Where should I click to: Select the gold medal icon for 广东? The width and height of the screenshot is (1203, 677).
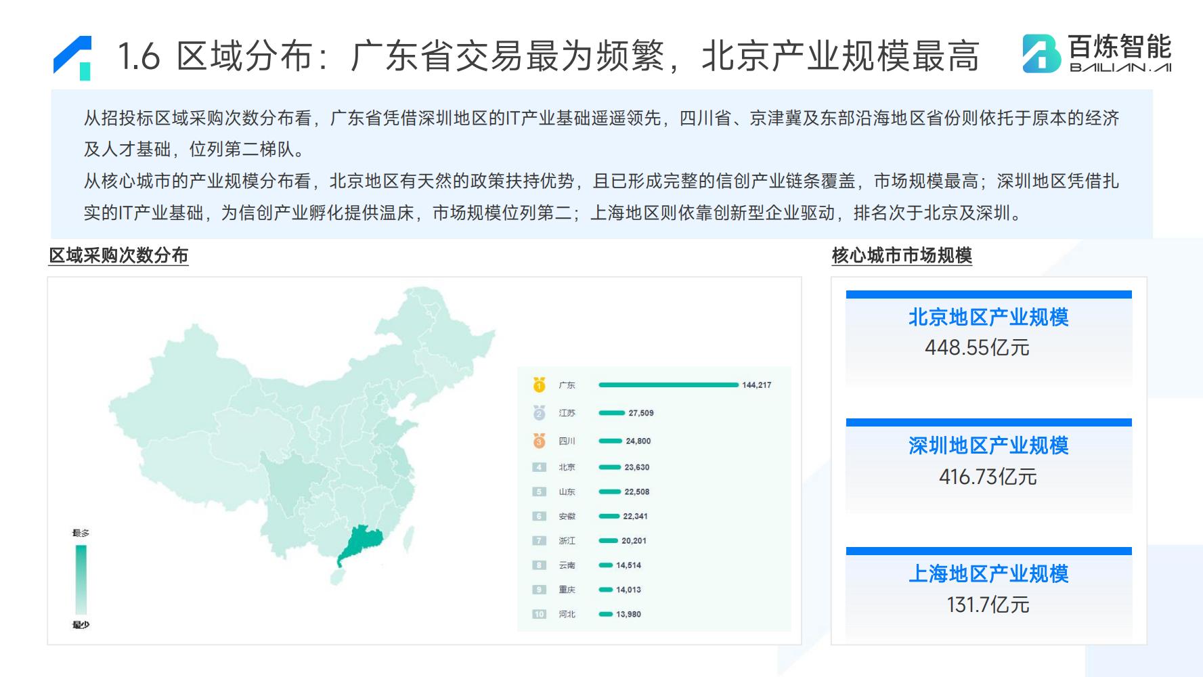(x=539, y=385)
